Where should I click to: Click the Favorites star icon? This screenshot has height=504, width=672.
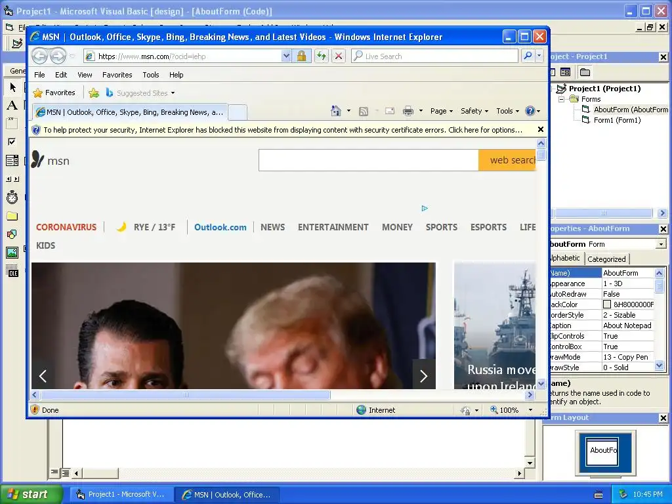point(38,93)
